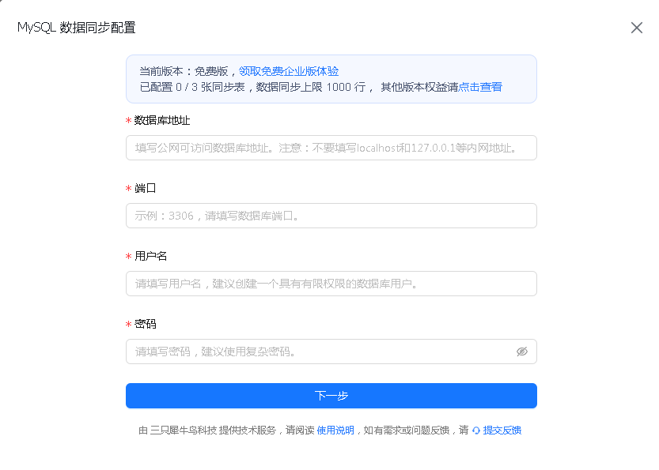The width and height of the screenshot is (659, 470).
Task: Open the 领取免费企业版体验 link
Action: pyautogui.click(x=287, y=70)
